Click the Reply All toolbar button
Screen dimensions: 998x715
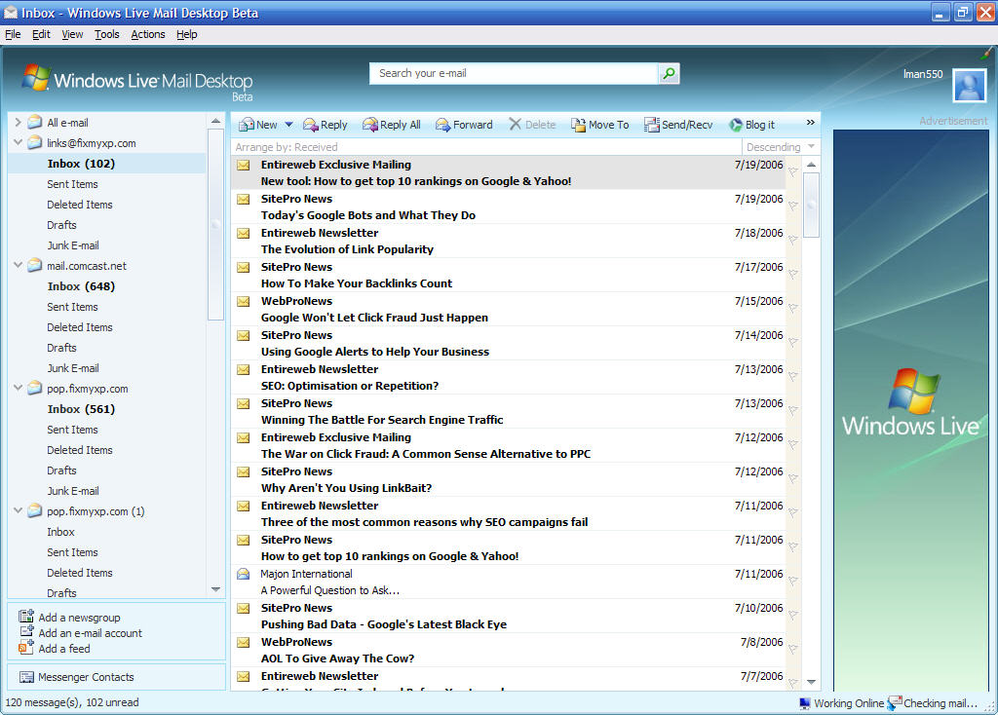392,125
